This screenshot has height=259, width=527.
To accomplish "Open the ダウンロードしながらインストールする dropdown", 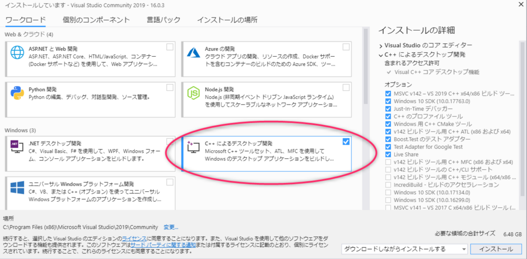I will coord(404,249).
